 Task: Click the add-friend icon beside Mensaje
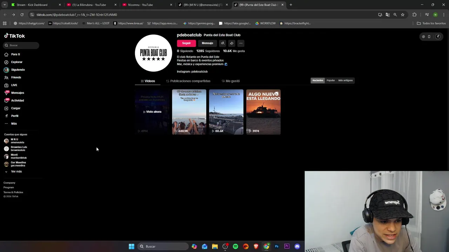(222, 43)
